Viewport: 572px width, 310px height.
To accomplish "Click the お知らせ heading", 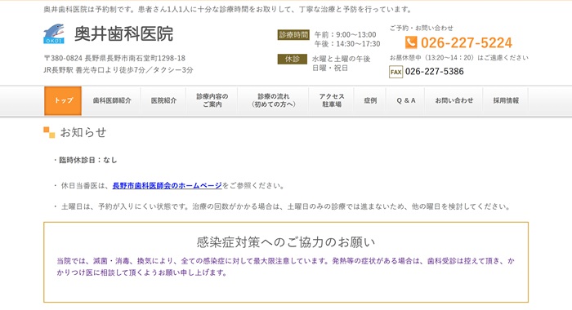I will [x=83, y=132].
